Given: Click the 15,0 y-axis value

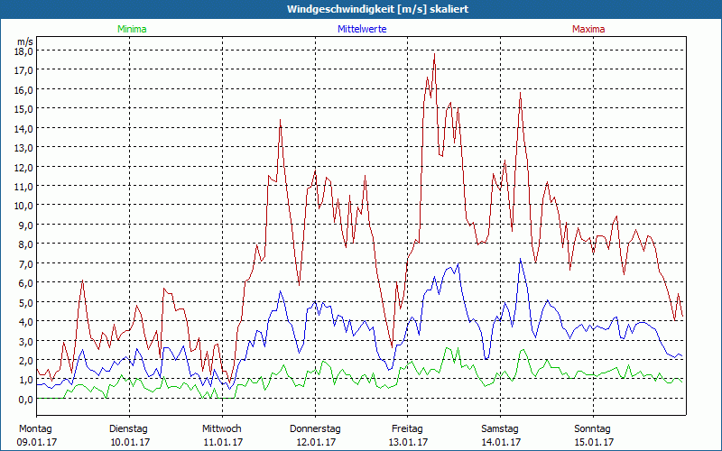Looking at the screenshot, I should click(24, 109).
